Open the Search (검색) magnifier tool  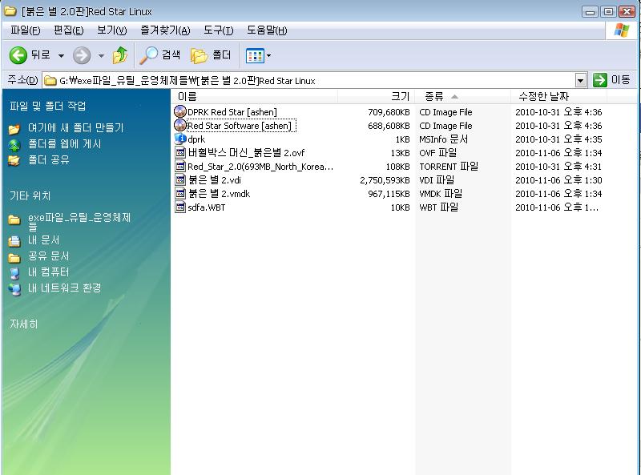point(149,55)
